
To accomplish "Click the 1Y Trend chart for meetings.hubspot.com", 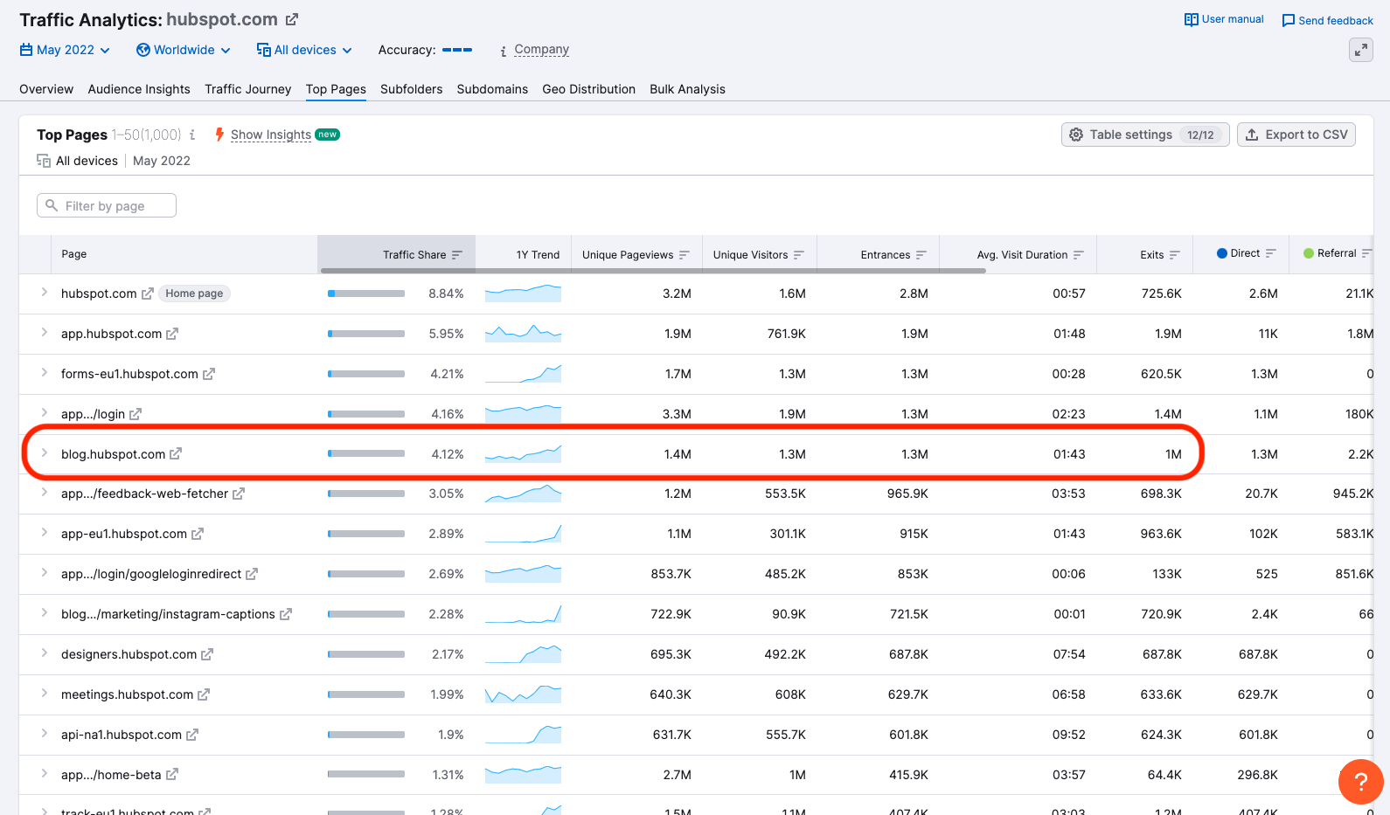I will [523, 694].
